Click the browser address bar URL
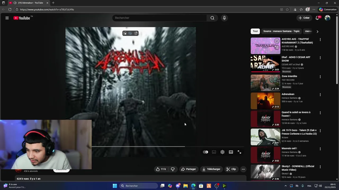The width and height of the screenshot is (339, 190). 47,9
